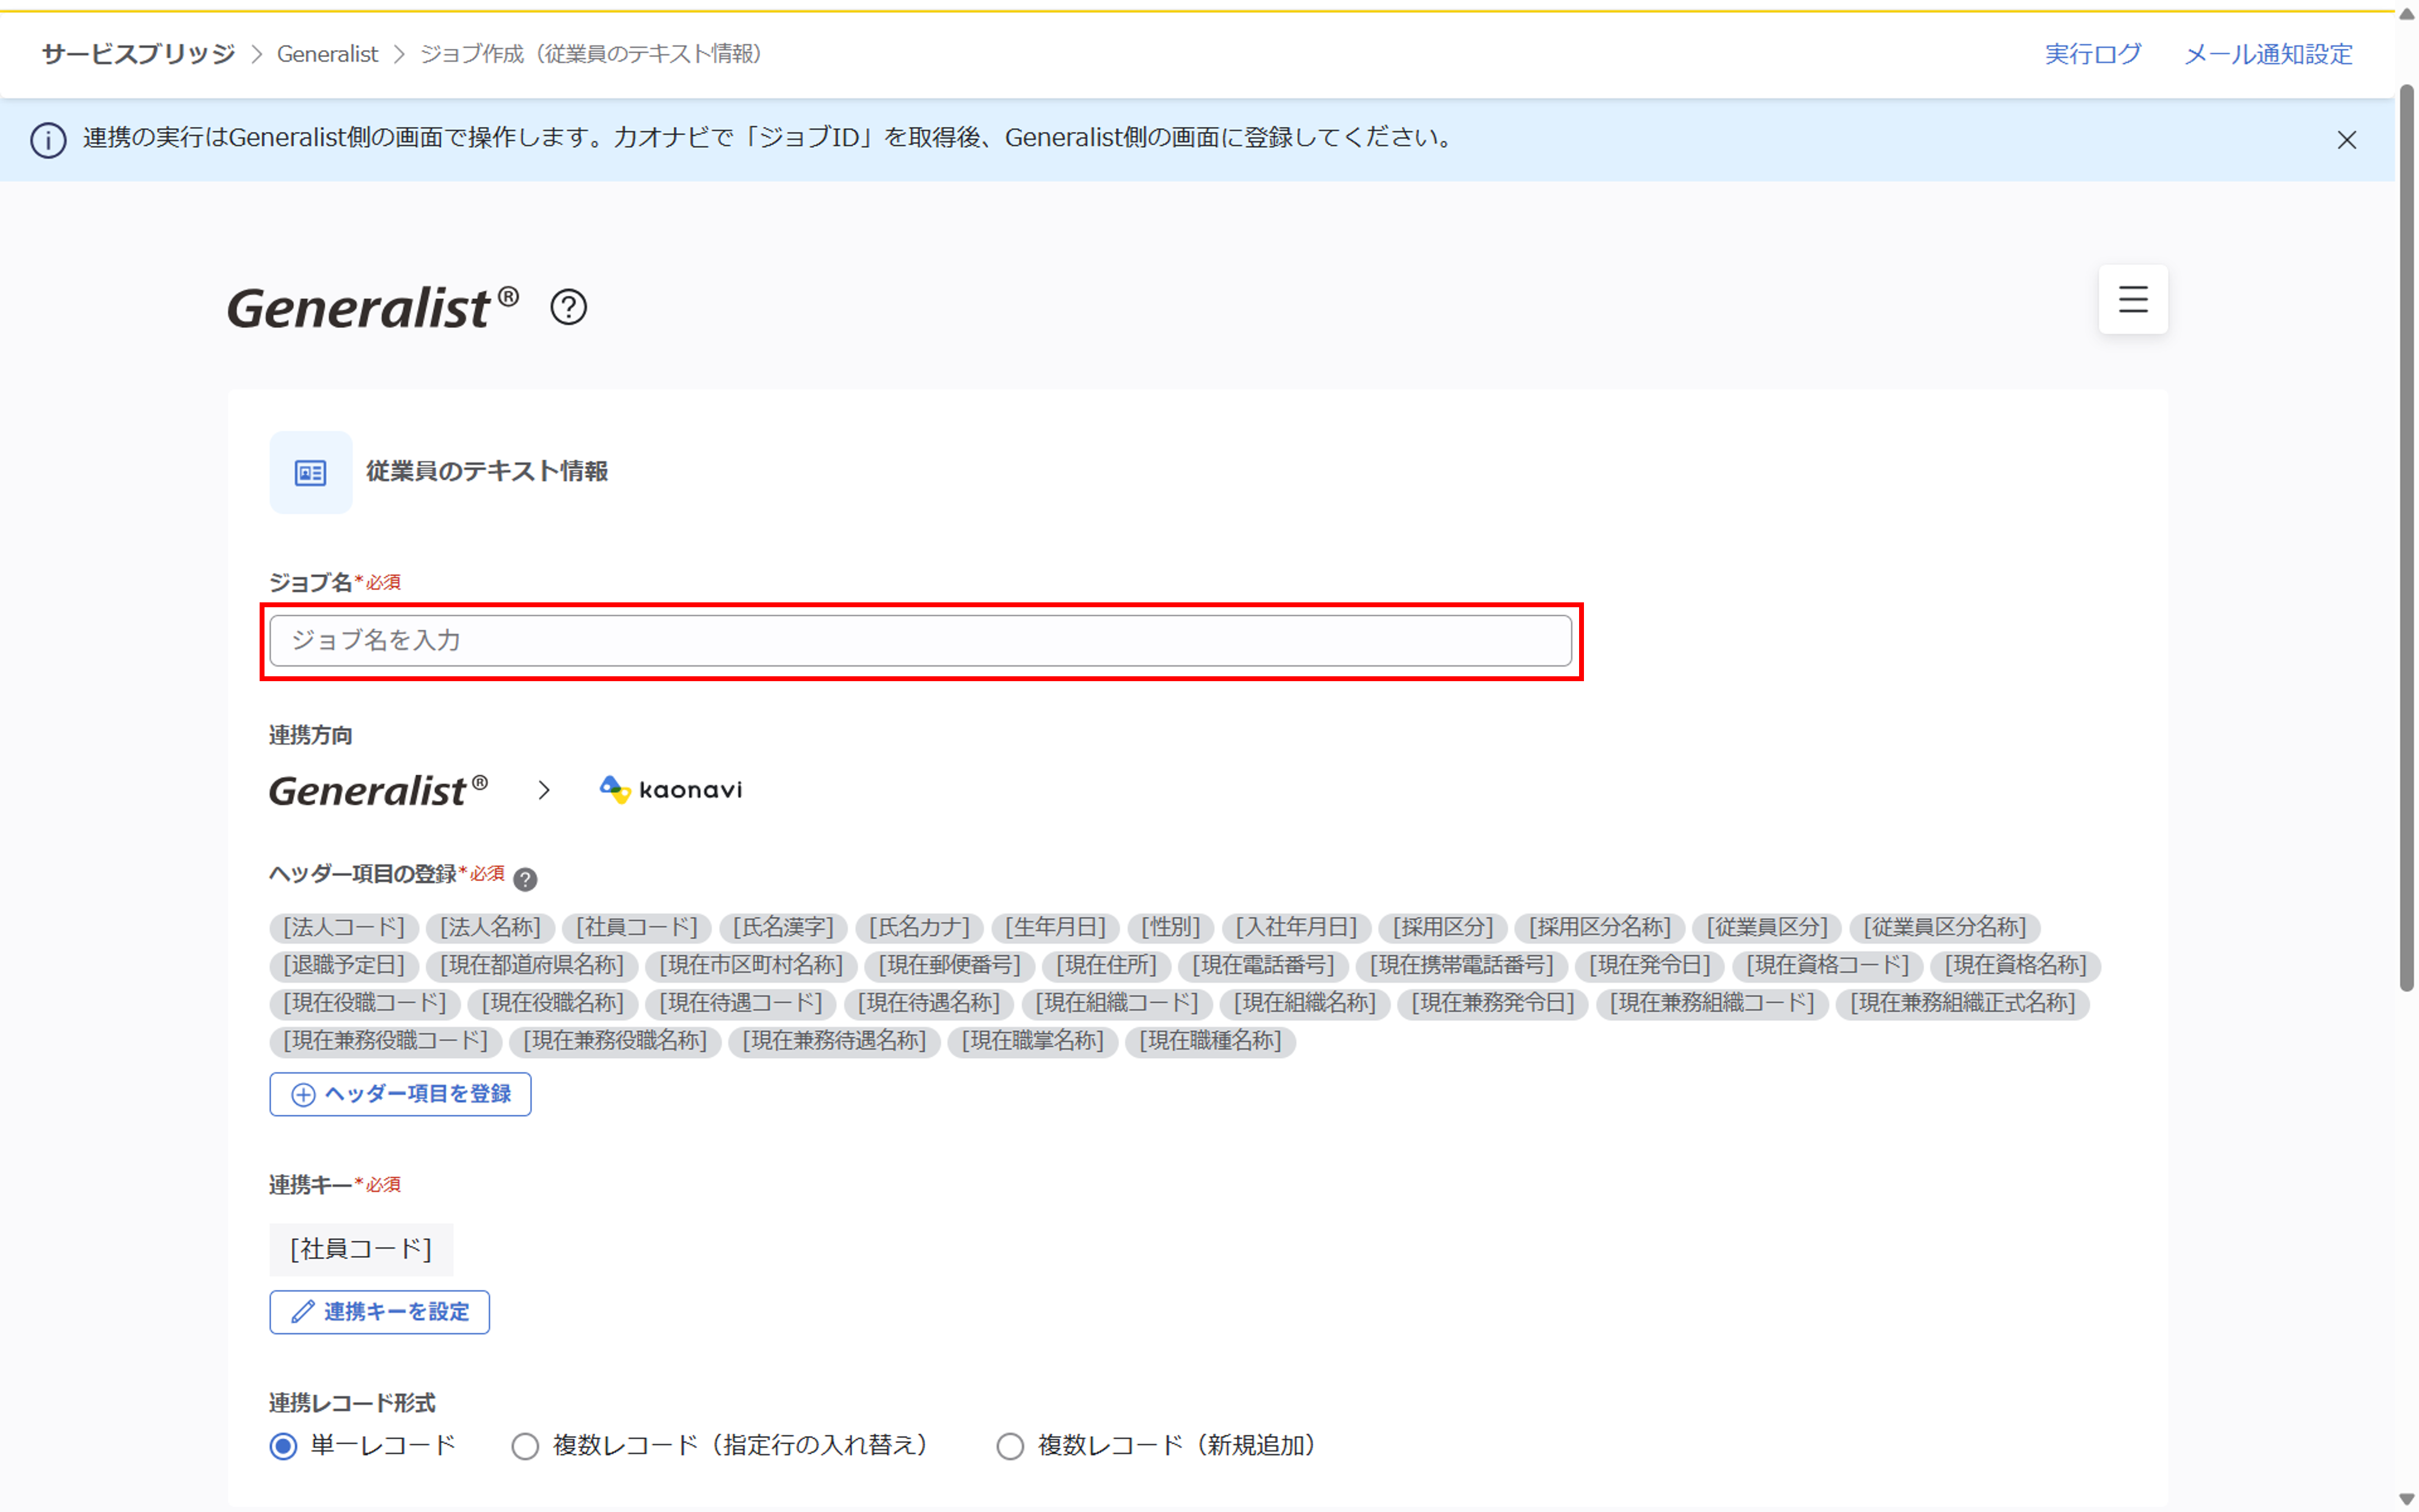Click the [現在役職コード] header tag

tap(365, 1003)
